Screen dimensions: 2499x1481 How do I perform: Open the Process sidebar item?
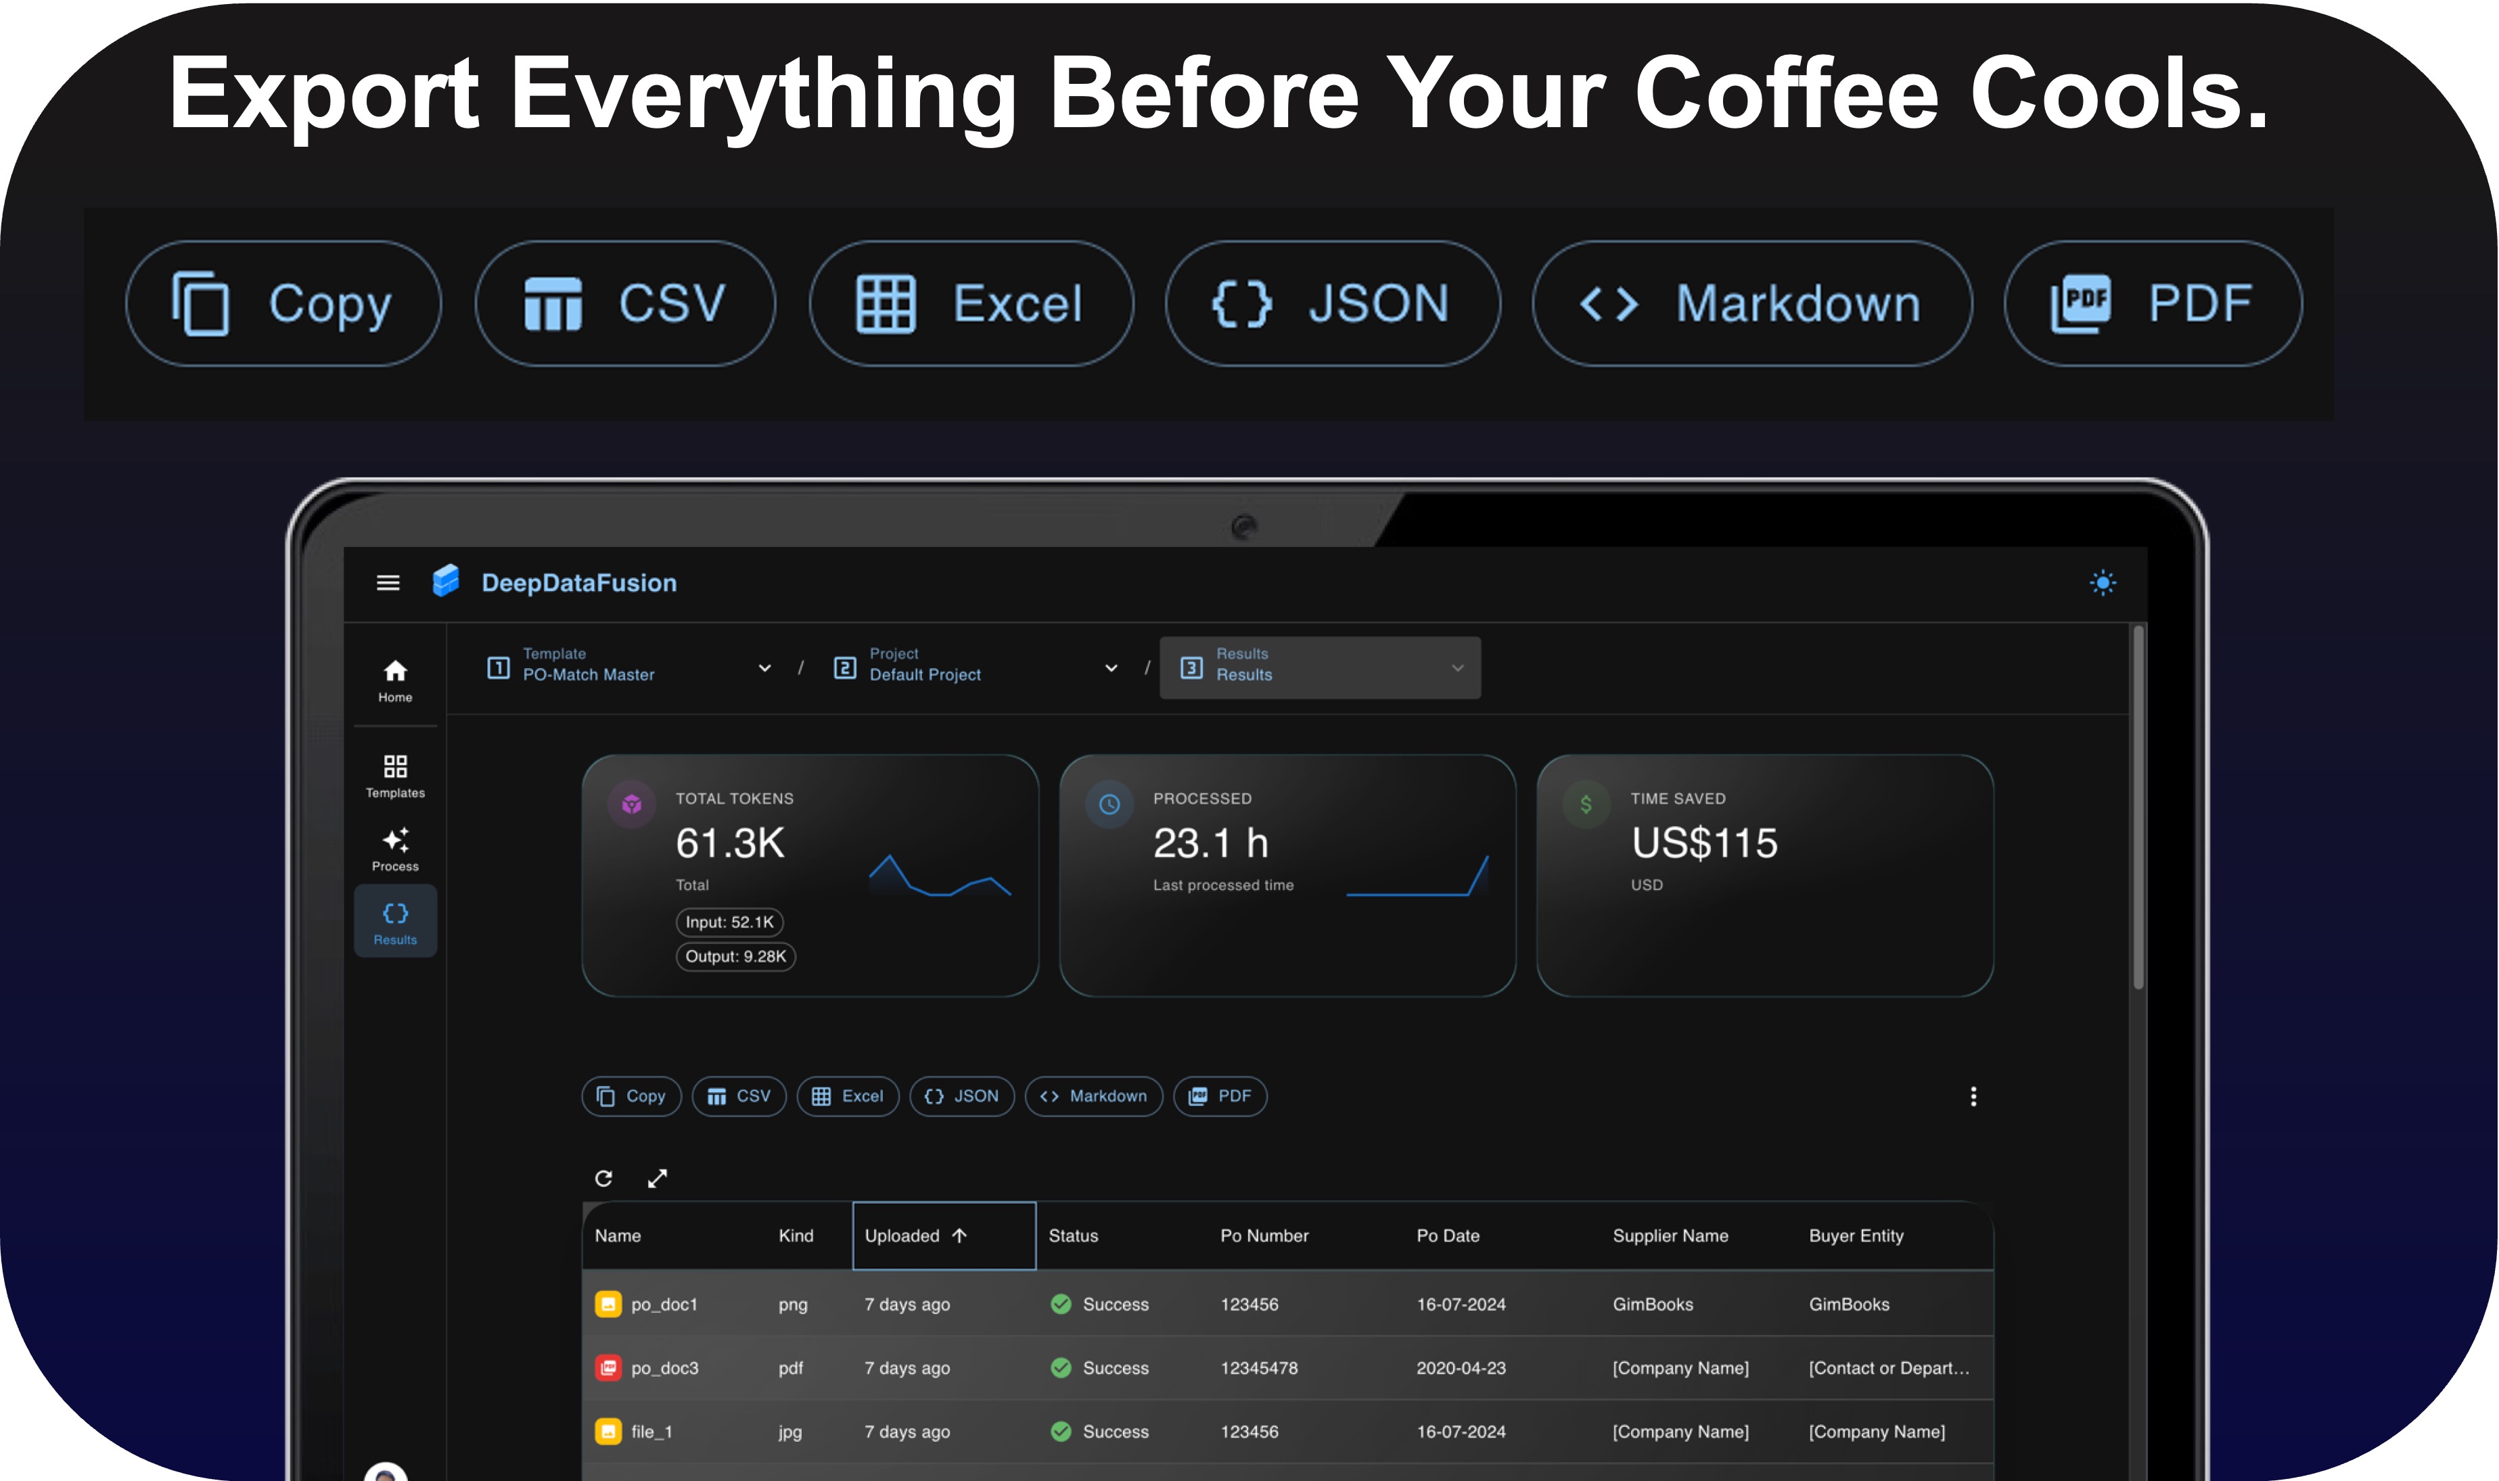[x=394, y=849]
